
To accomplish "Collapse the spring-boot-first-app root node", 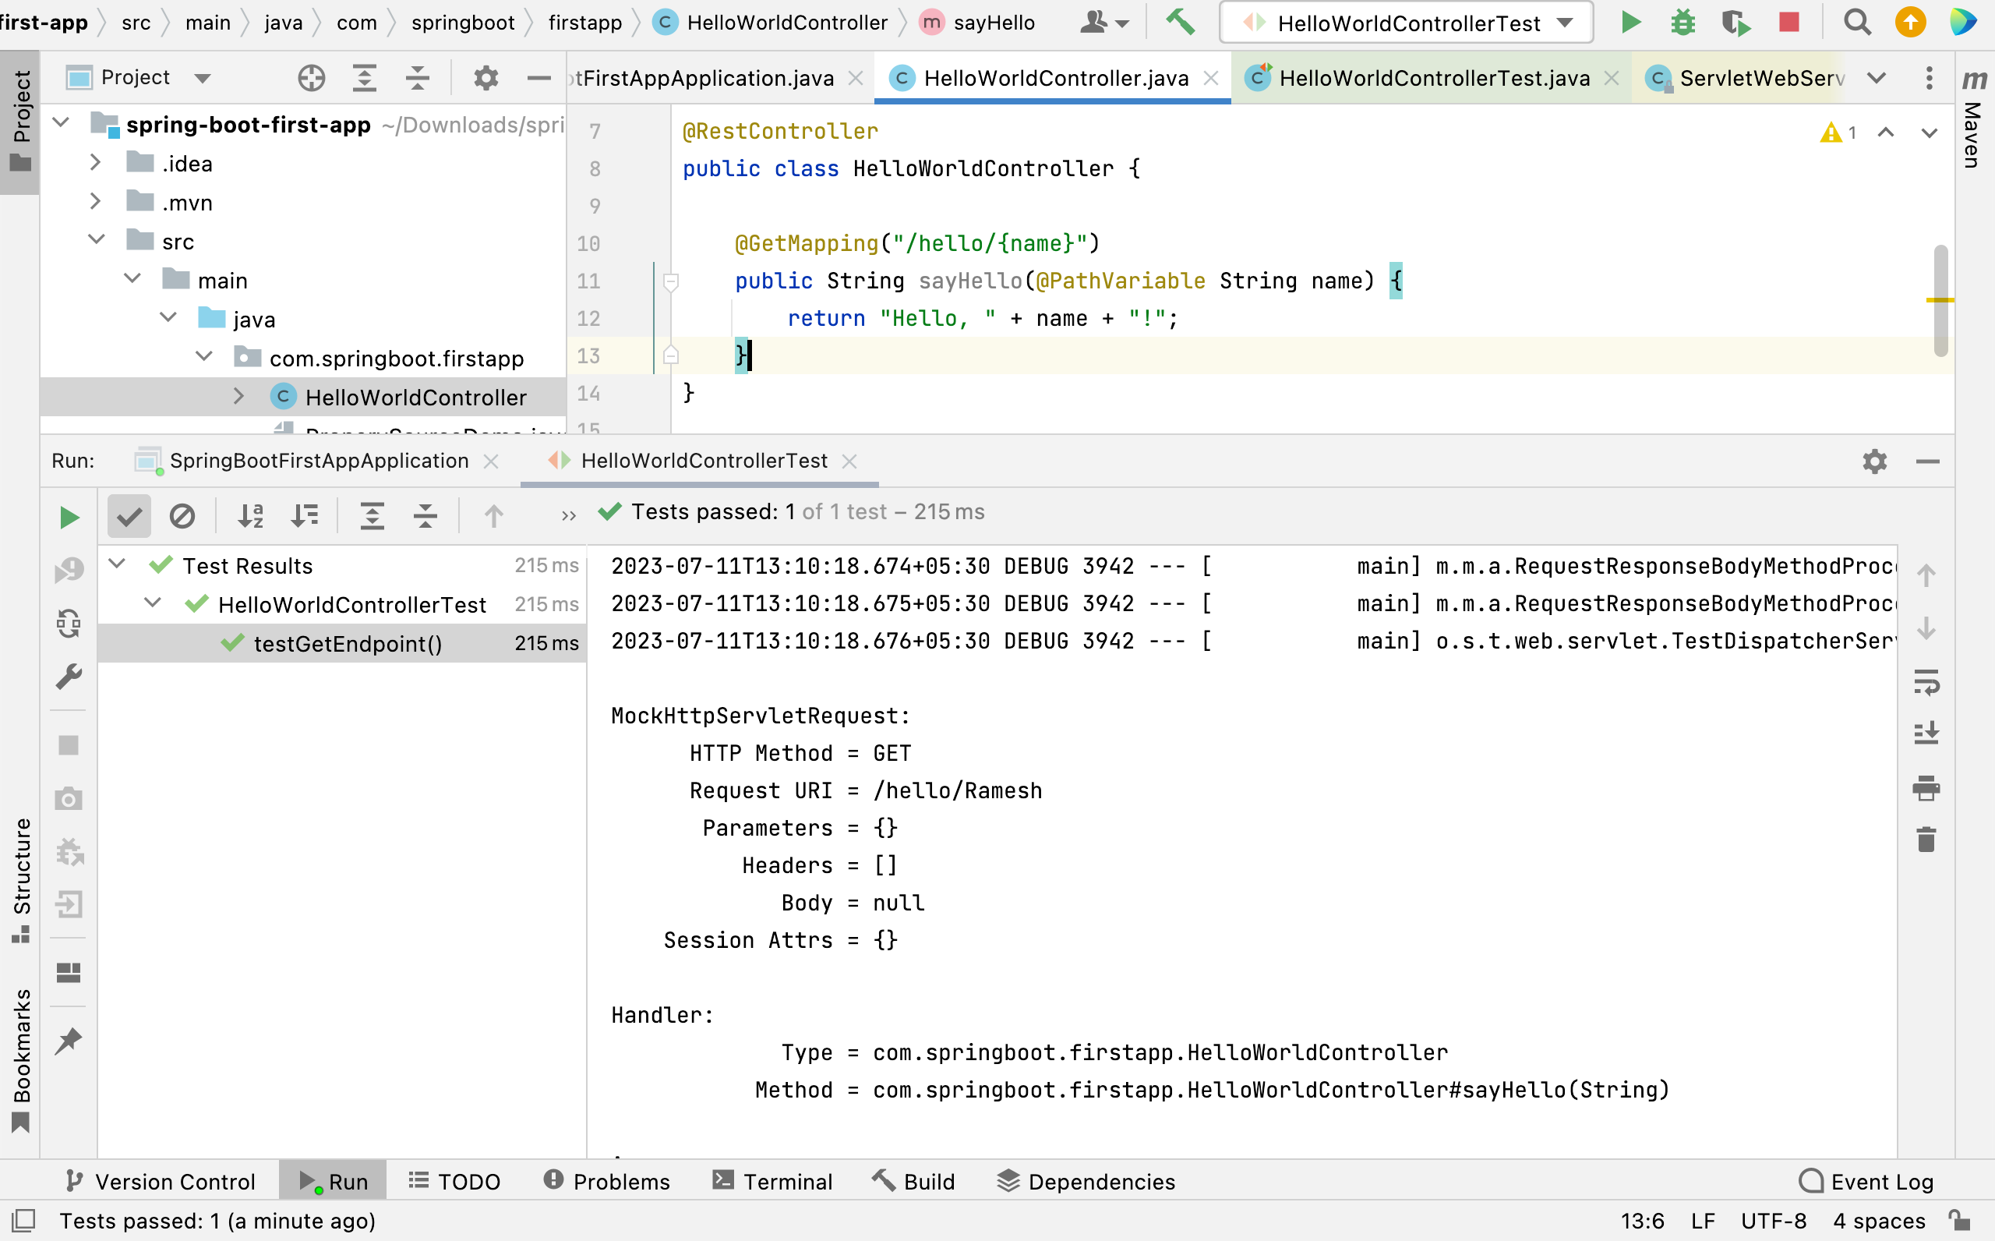I will point(60,123).
